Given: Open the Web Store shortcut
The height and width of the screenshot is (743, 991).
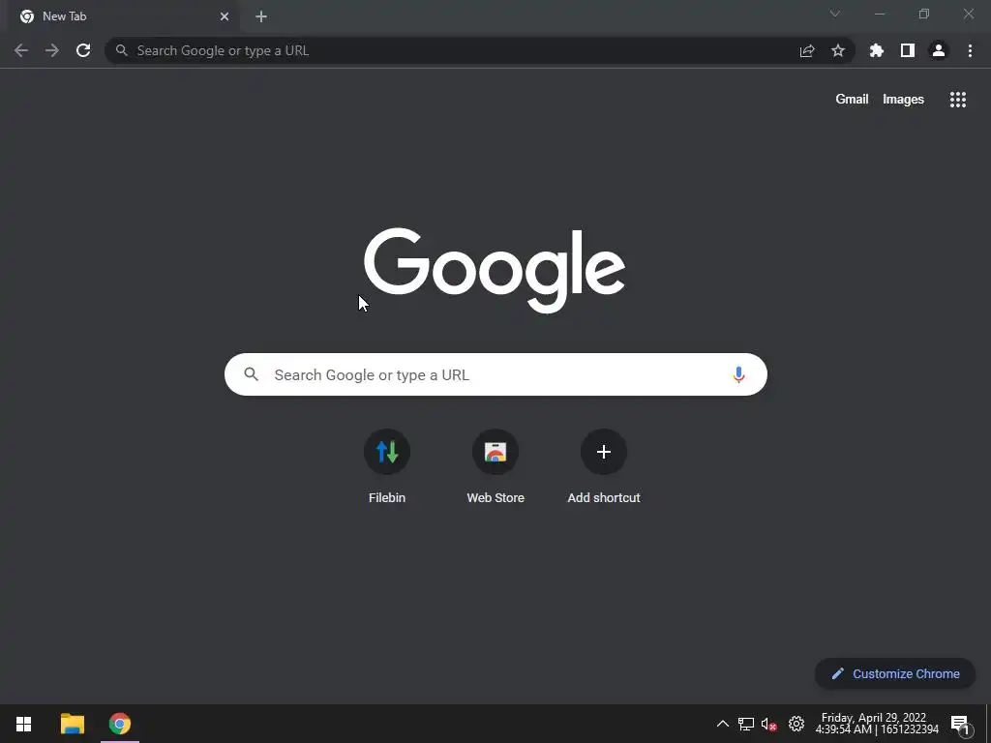Looking at the screenshot, I should 495,467.
